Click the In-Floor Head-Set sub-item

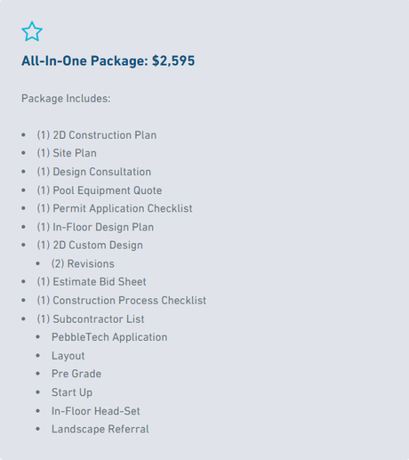95,411
